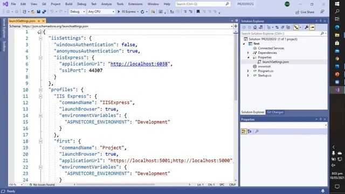
Task: Open the Any CPU platform dropdown
Action: [x=101, y=12]
